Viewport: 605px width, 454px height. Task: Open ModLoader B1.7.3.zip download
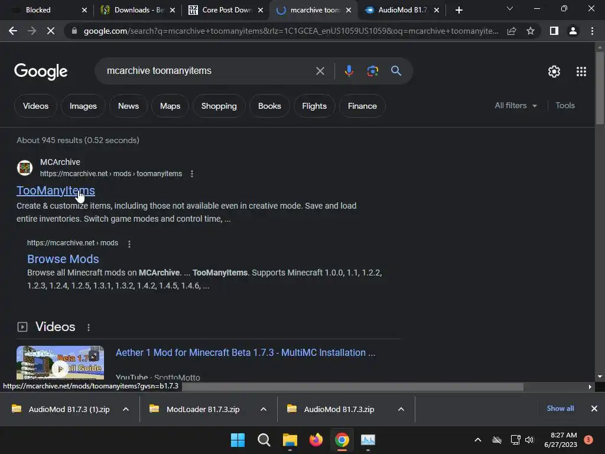point(195,409)
